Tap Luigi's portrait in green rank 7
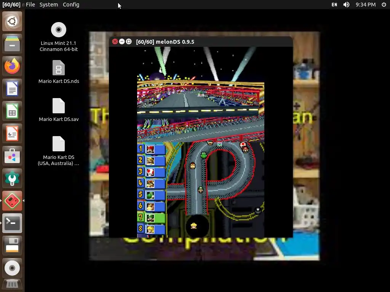This screenshot has width=390, height=292. coord(150,218)
